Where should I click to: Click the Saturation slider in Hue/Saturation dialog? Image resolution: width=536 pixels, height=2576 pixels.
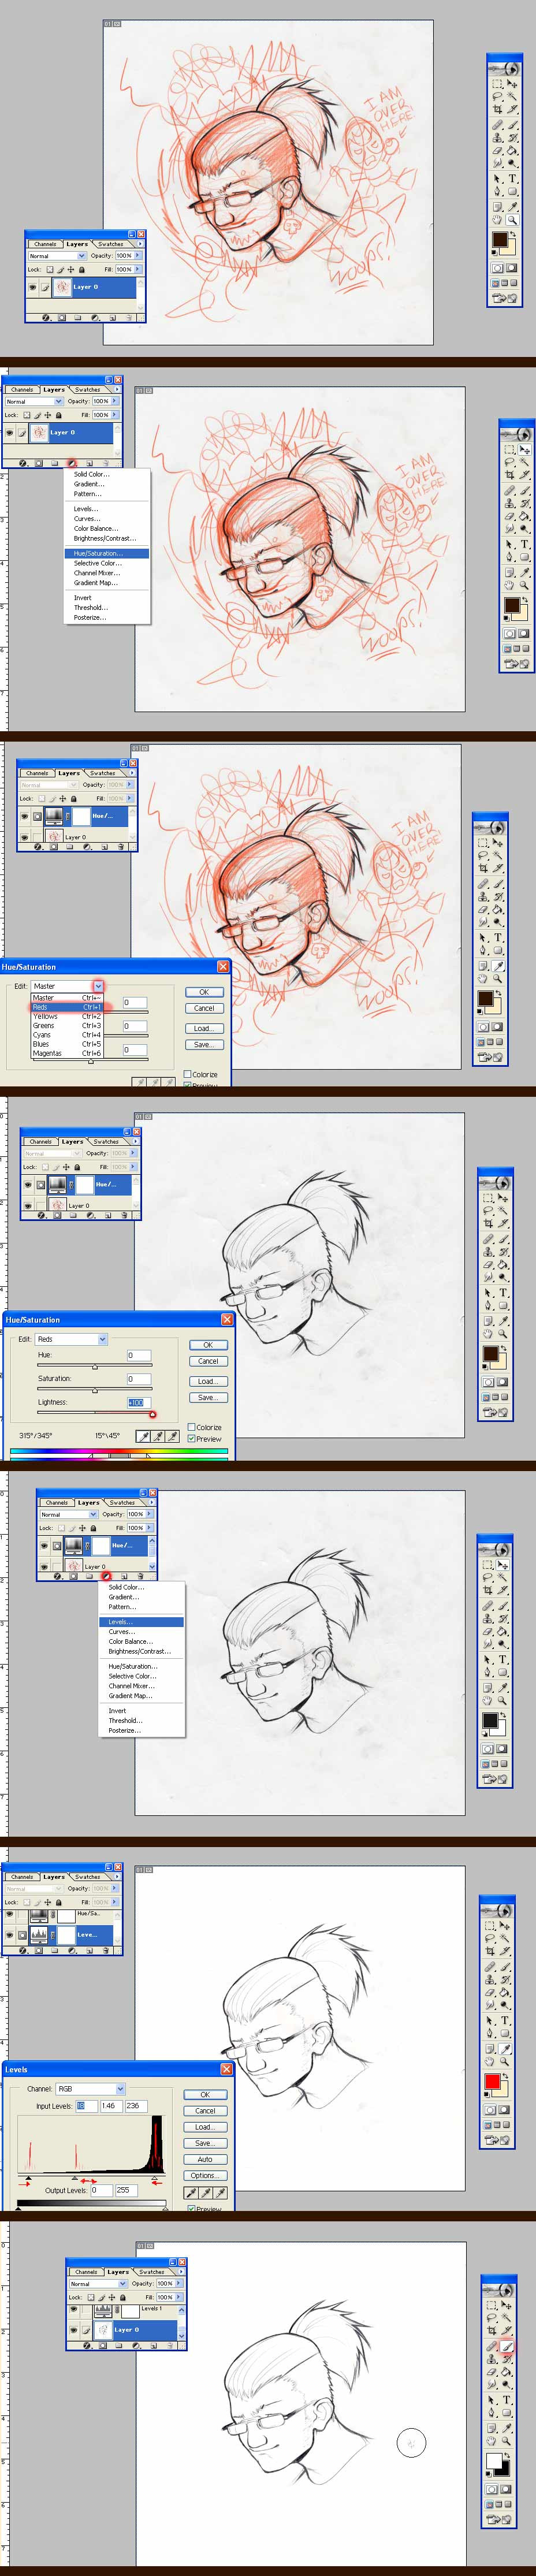[95, 1390]
